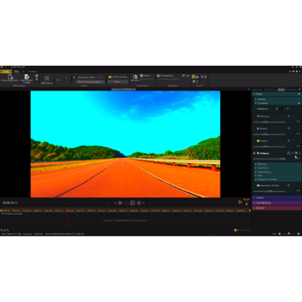Click the white balance eyedropper icon
The height and width of the screenshot is (302, 302).
point(277,109)
